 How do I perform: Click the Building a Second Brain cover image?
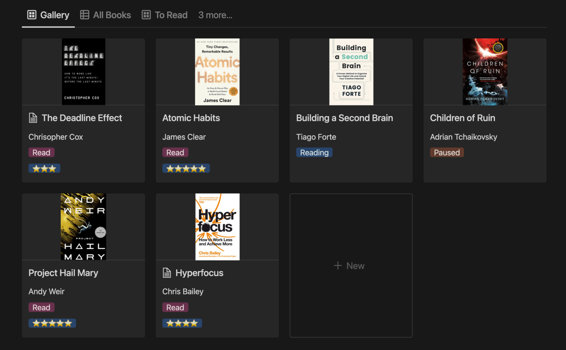[x=351, y=71]
